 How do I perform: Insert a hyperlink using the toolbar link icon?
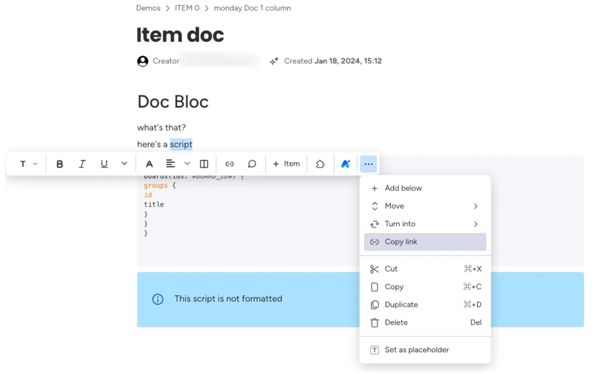click(230, 164)
